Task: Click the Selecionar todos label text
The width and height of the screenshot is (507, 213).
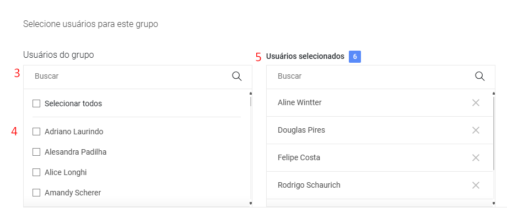Action: (x=73, y=103)
